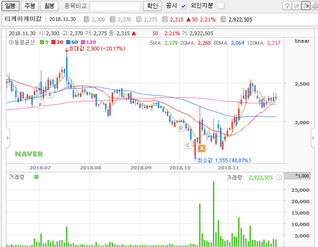This screenshot has width=318, height=247.
Task: Click the 최대값 2,900 maximum label
Action: point(97,49)
